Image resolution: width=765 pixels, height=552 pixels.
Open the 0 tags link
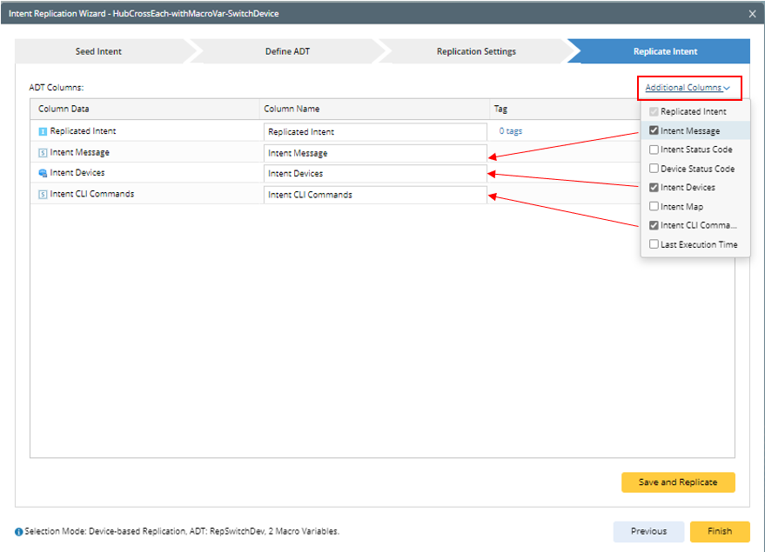(x=511, y=131)
